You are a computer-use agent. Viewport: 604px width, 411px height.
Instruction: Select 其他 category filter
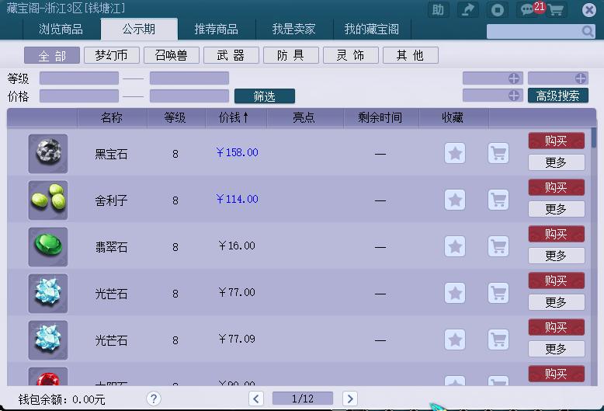tap(411, 55)
